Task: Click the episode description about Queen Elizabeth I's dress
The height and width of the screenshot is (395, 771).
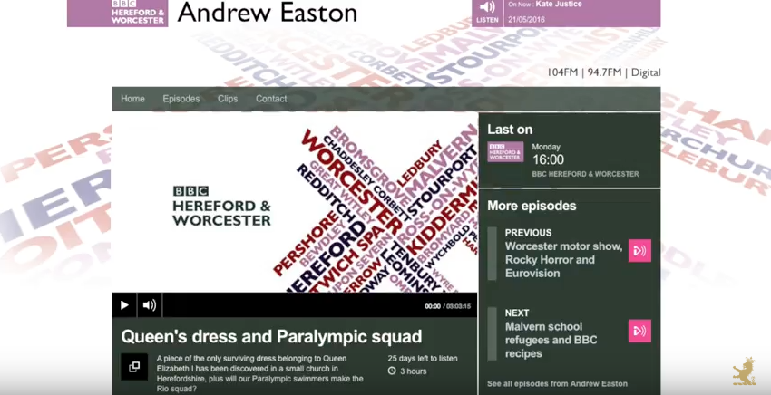Action: coord(260,373)
